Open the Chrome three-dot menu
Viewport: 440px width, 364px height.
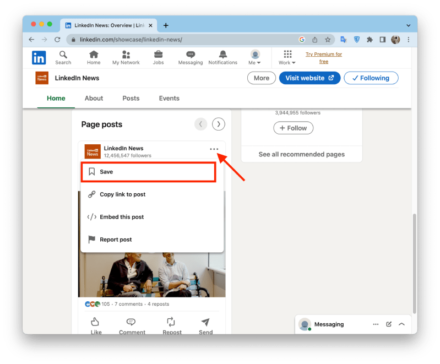[409, 40]
